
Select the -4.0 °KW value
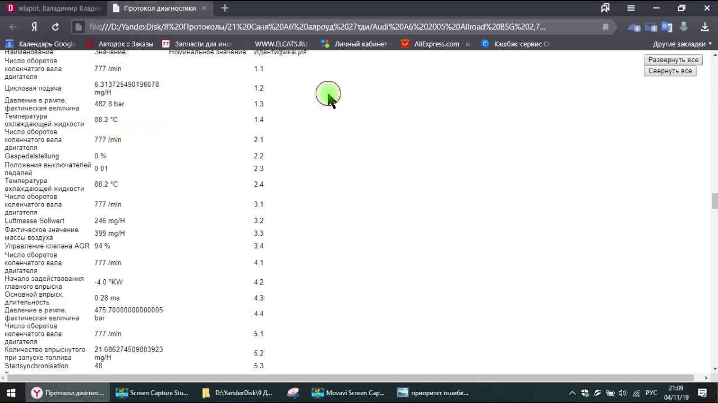[109, 282]
